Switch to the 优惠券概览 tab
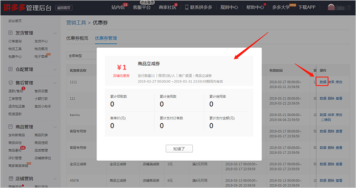Image resolution: width=356 pixels, height=188 pixels. point(77,38)
